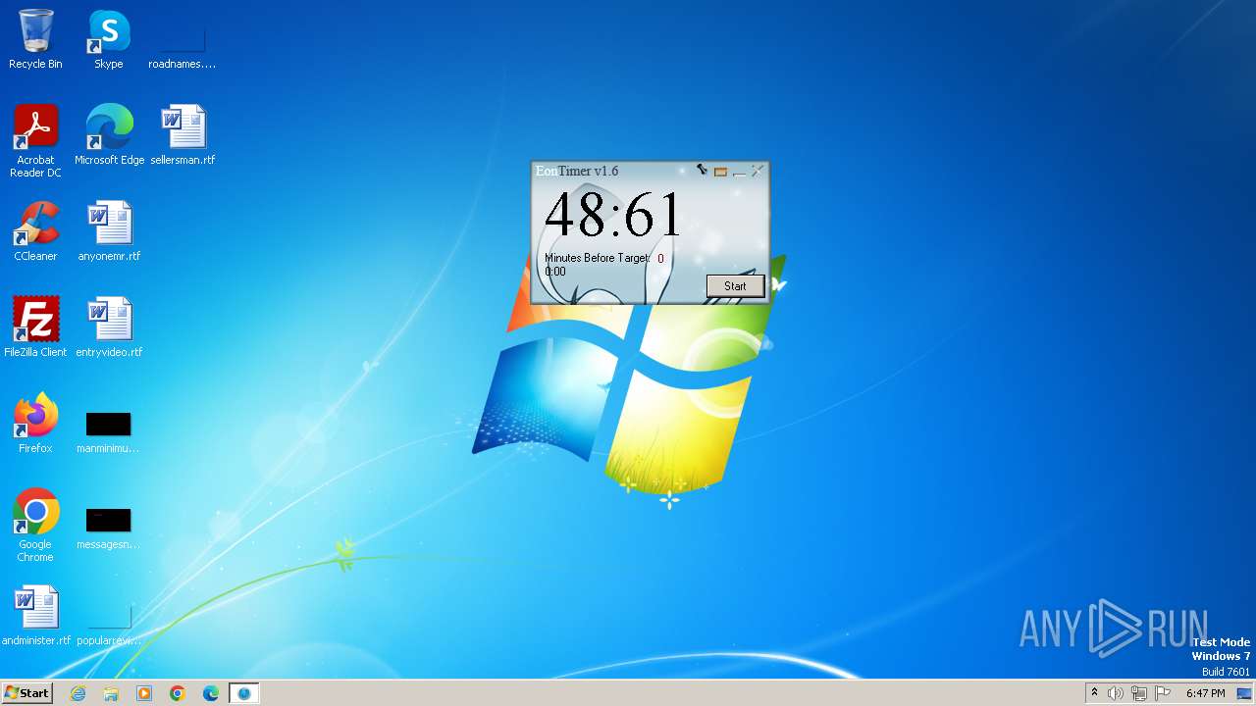This screenshot has height=706, width=1256.
Task: Close the EonTimer window
Action: pos(758,172)
